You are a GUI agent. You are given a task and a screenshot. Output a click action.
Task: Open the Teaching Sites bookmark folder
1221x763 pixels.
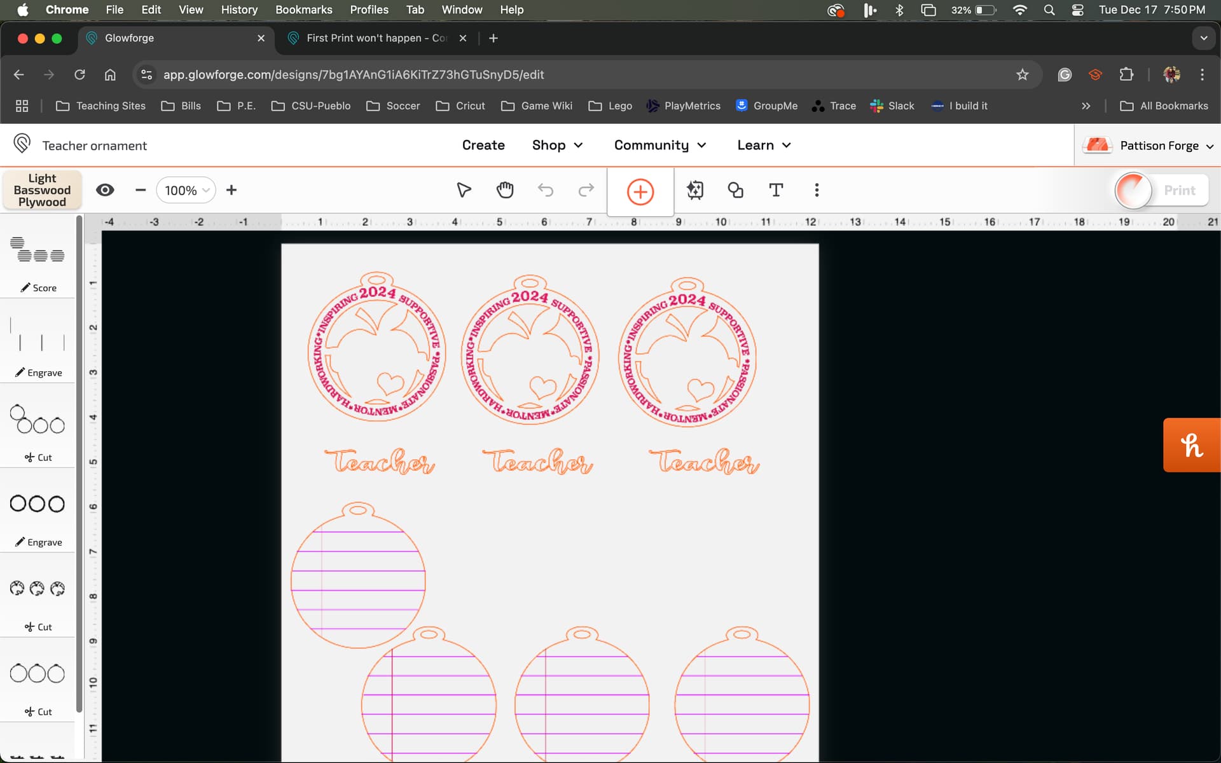[x=100, y=106]
